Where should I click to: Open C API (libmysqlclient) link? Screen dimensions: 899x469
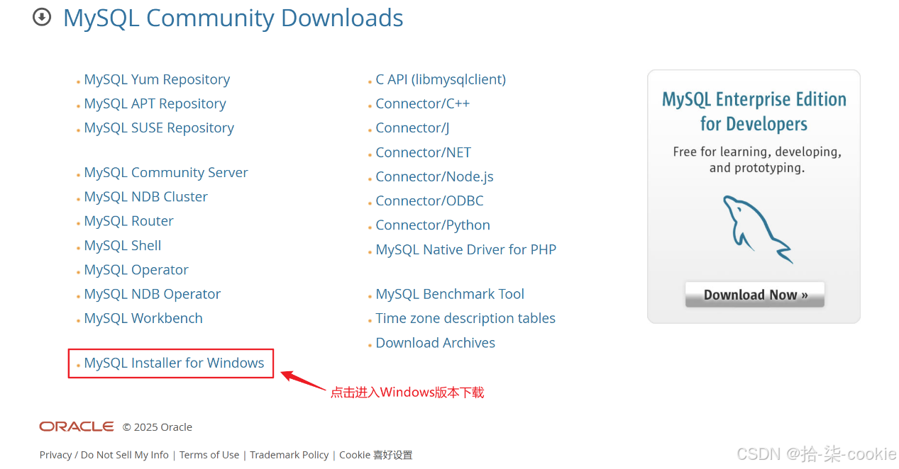click(x=441, y=79)
